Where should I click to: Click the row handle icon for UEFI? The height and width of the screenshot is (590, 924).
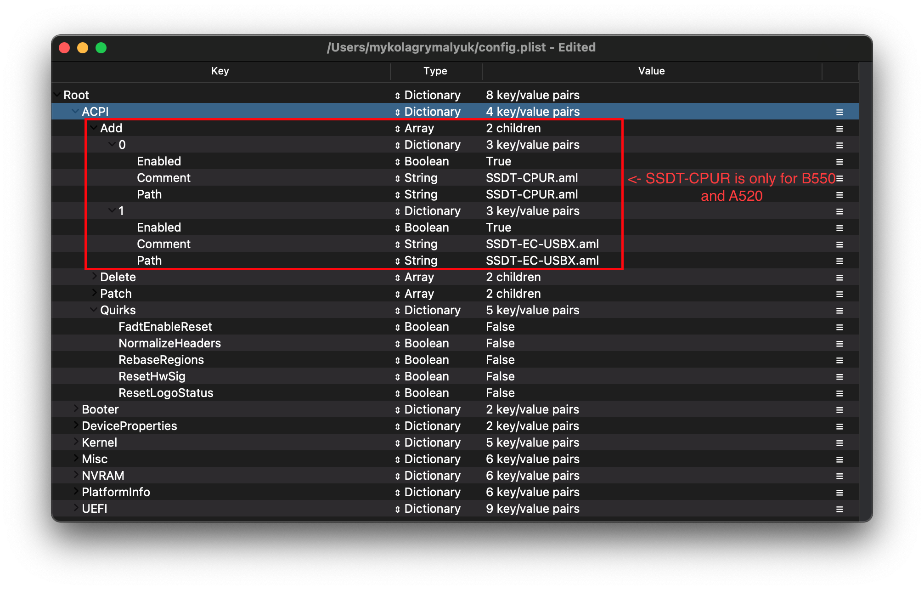click(839, 509)
